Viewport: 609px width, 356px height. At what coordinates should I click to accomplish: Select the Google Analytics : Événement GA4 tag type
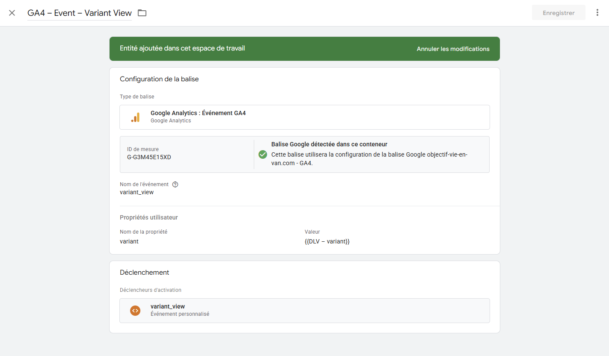[x=198, y=113]
